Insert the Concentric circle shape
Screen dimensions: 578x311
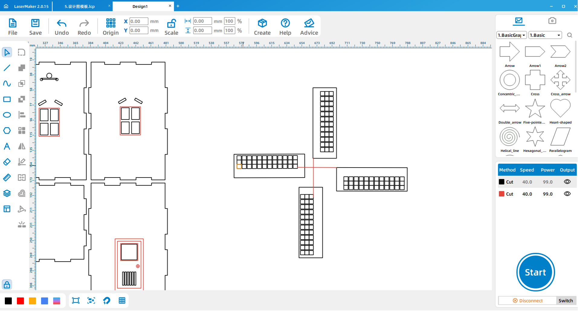[509, 83]
